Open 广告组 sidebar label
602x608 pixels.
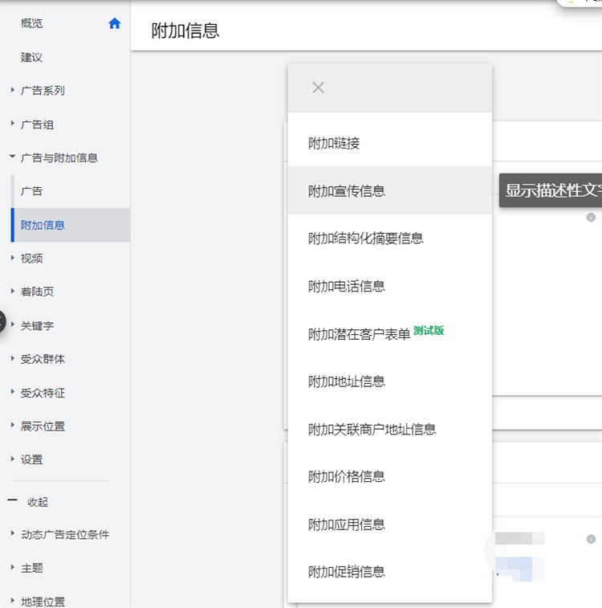coord(37,124)
